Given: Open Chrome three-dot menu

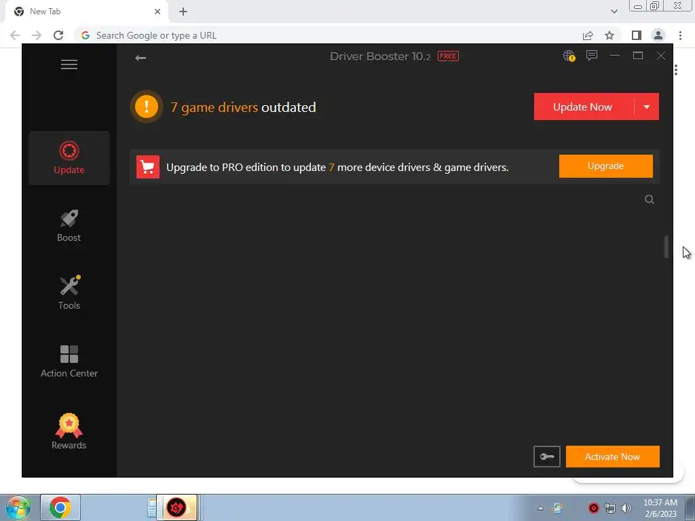Looking at the screenshot, I should pos(680,35).
